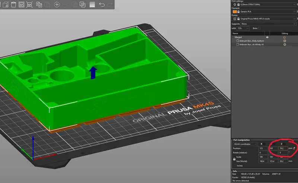
Task: Select Airbrush Stor...finity bottom row
Action: click(264, 41)
